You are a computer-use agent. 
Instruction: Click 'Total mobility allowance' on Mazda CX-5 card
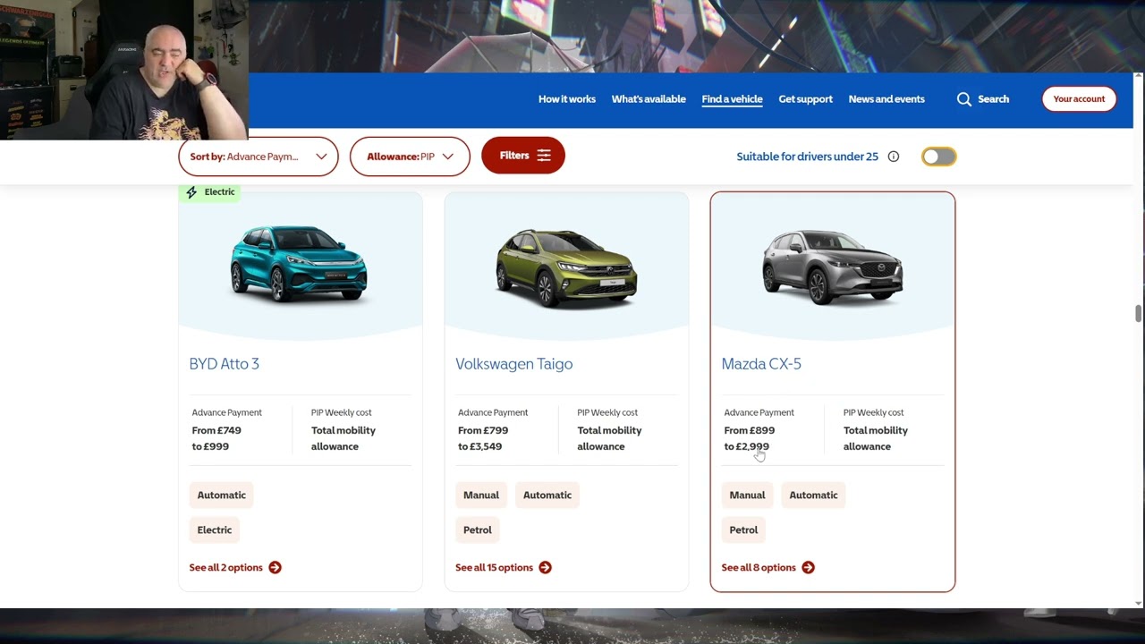point(876,438)
